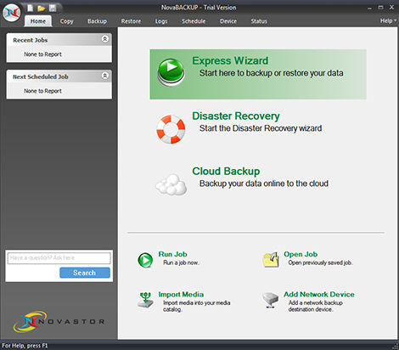Click the New document icon in title bar
This screenshot has height=350, width=399.
tap(30, 8)
